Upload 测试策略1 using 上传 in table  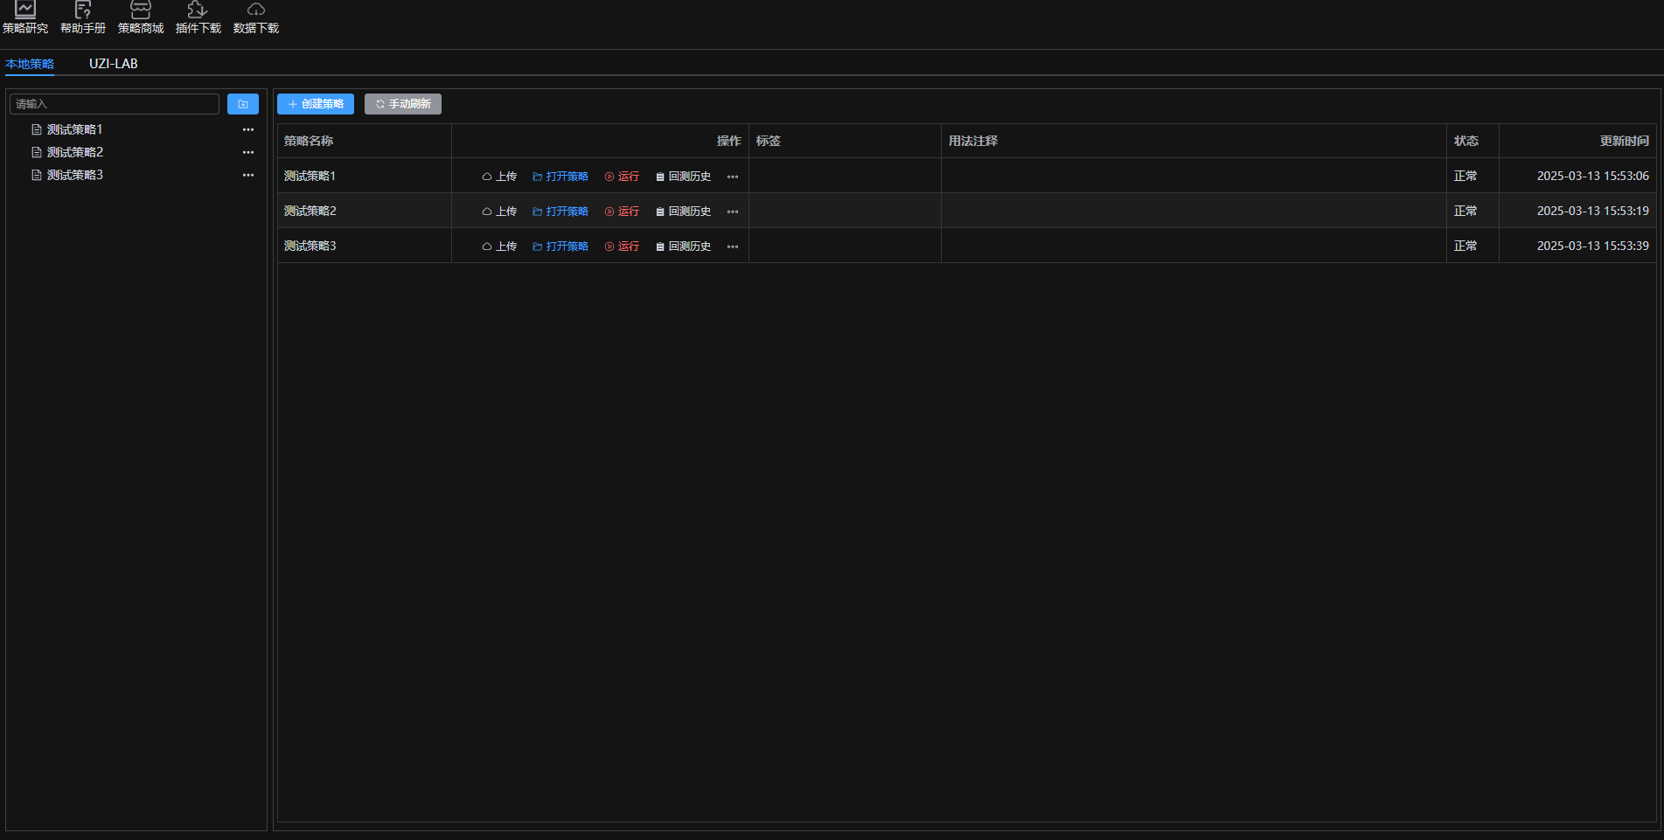[x=499, y=177]
